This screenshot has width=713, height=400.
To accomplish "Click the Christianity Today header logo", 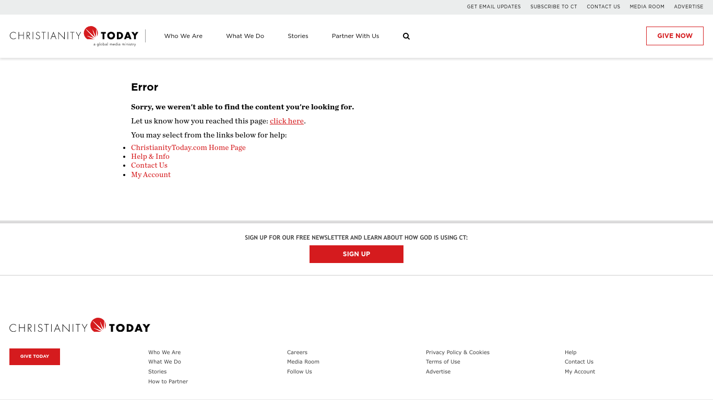I will (74, 36).
